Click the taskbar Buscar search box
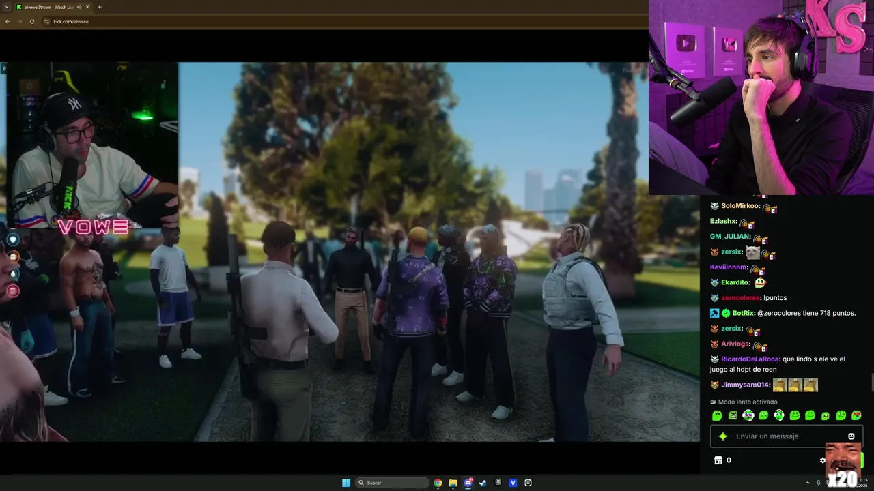 pos(393,483)
